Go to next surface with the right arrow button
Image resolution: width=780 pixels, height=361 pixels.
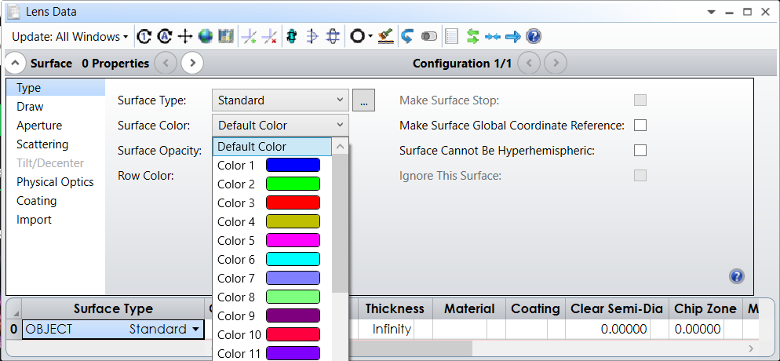click(192, 63)
